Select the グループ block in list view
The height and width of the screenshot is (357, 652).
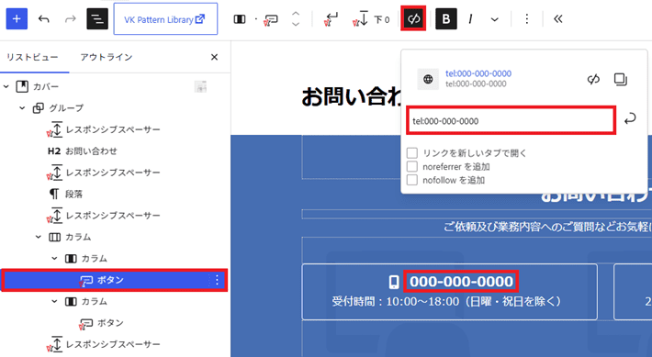[x=66, y=108]
